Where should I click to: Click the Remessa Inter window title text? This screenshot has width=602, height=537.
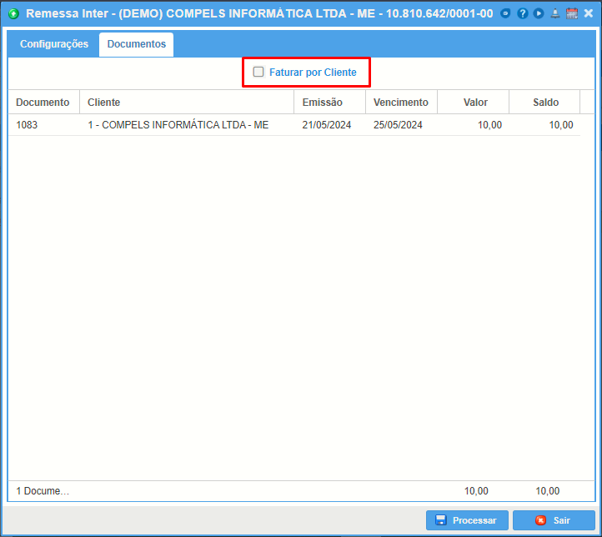tap(259, 14)
